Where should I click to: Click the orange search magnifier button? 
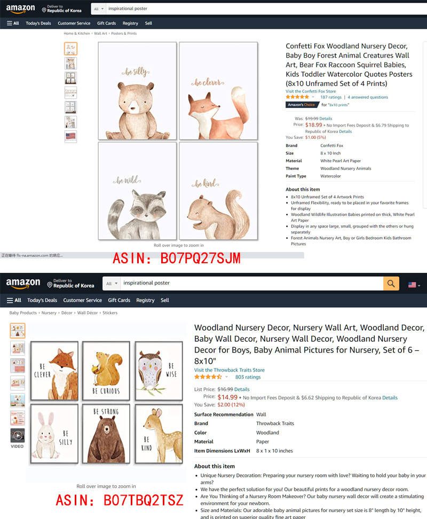(391, 284)
